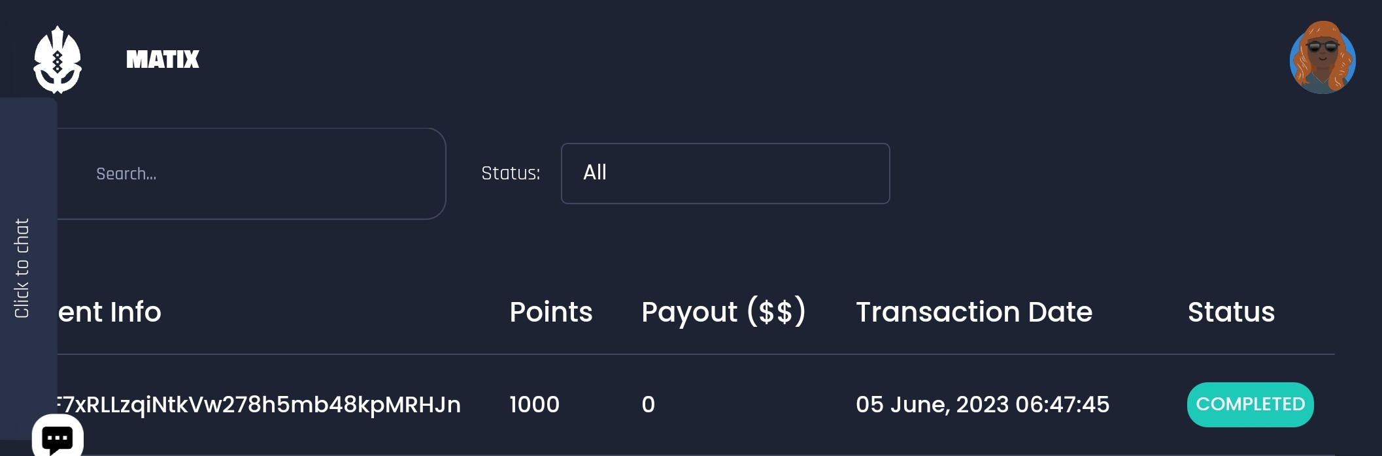Sort by the Payout ($$) column header

tap(723, 312)
